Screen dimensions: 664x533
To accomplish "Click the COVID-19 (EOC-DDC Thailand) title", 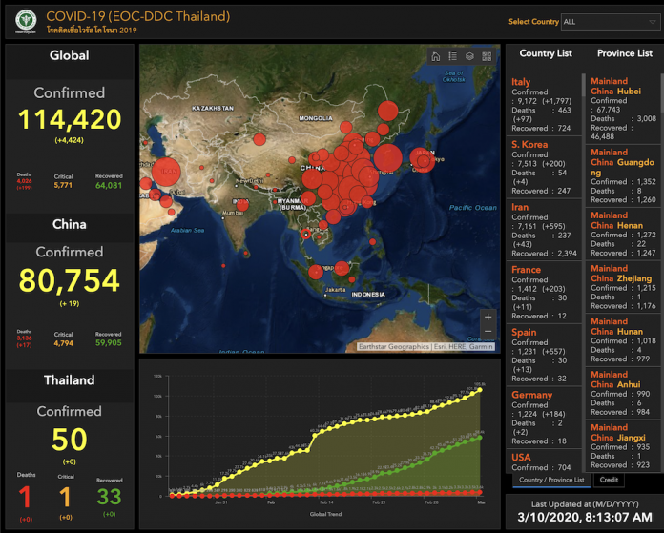I will coord(138,16).
